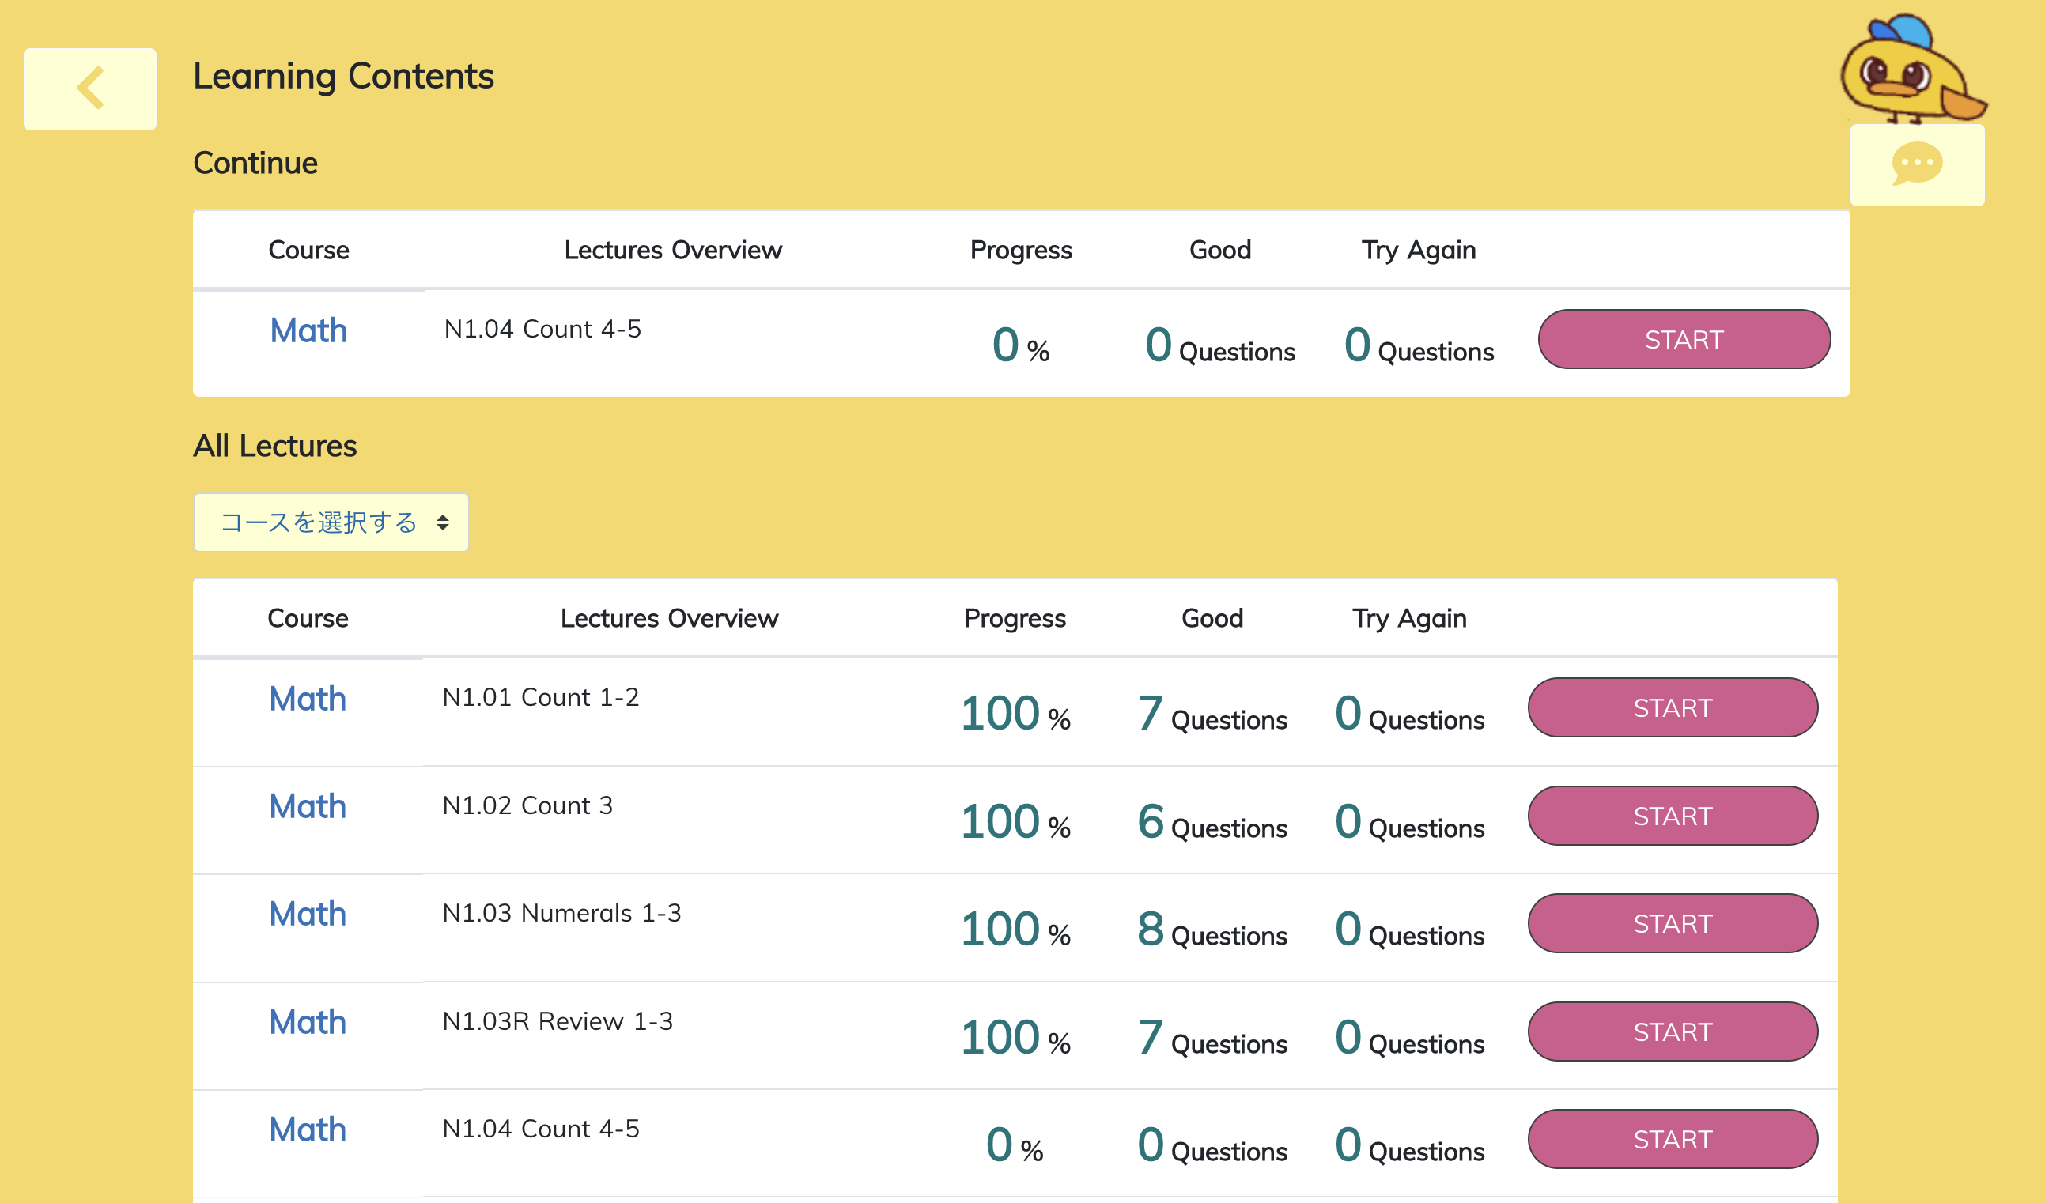Open Math link for N1.03R Review 1-3
The height and width of the screenshot is (1203, 2045).
pos(308,1022)
